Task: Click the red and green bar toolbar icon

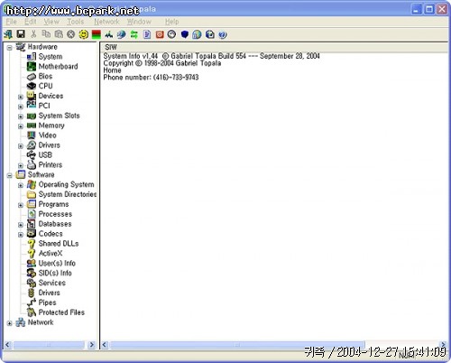Action: pyautogui.click(x=97, y=34)
